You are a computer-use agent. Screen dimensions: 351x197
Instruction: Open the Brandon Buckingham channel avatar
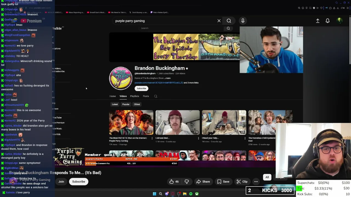point(121,78)
